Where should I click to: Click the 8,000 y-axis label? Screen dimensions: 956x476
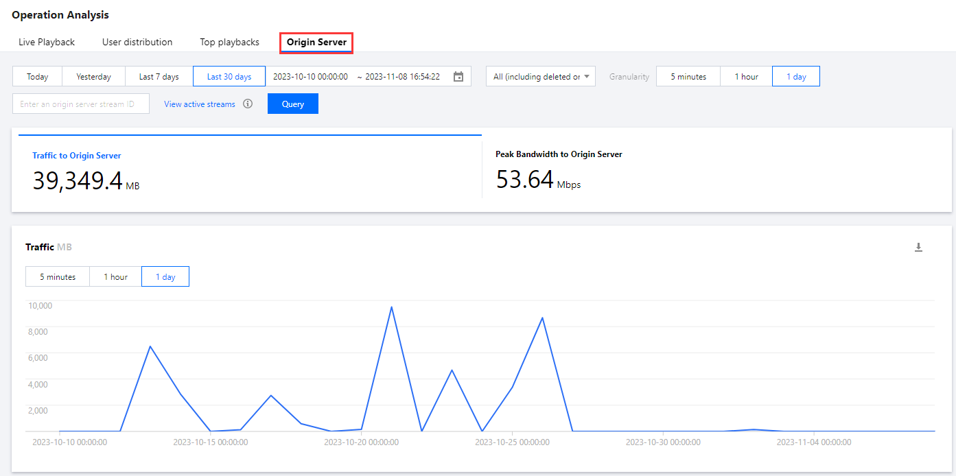38,331
